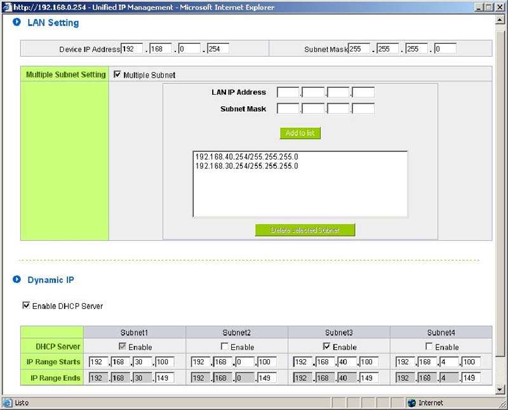Click the Delete selected Subnet button
This screenshot has height=410, width=508.
pyautogui.click(x=305, y=230)
